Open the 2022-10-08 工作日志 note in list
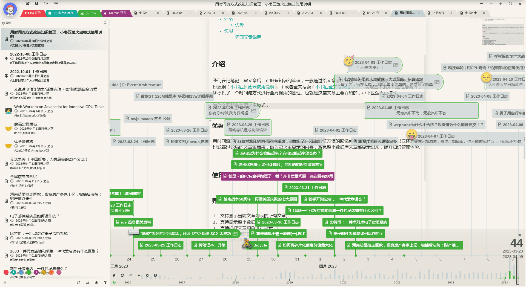The width and height of the screenshot is (526, 287). (x=54, y=58)
